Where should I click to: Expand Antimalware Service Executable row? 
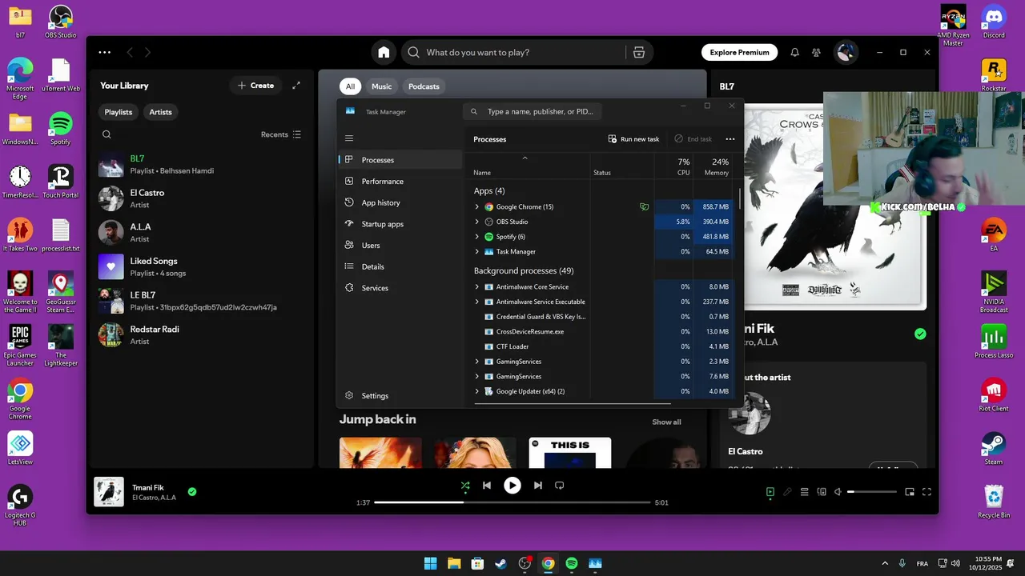point(477,302)
